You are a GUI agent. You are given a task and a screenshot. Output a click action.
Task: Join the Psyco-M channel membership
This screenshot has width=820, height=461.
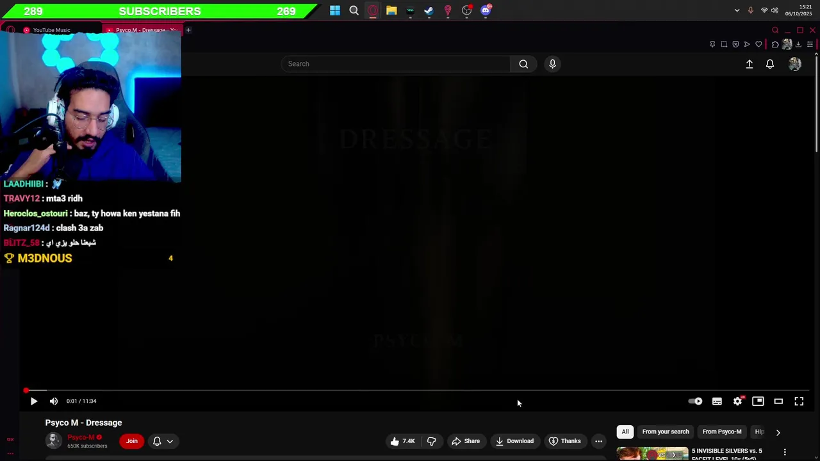[132, 441]
